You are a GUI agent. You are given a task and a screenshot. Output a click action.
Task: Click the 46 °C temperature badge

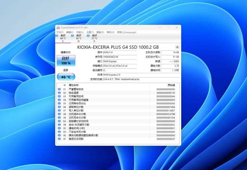pyautogui.click(x=66, y=77)
